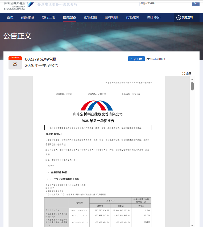The image size is (203, 227).
Task: Open the 关于本所 link
Action: tap(154, 18)
